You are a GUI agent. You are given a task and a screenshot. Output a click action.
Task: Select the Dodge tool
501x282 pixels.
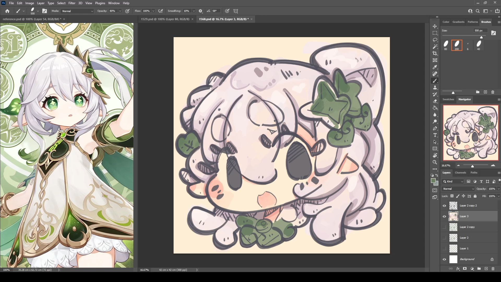[x=435, y=121]
